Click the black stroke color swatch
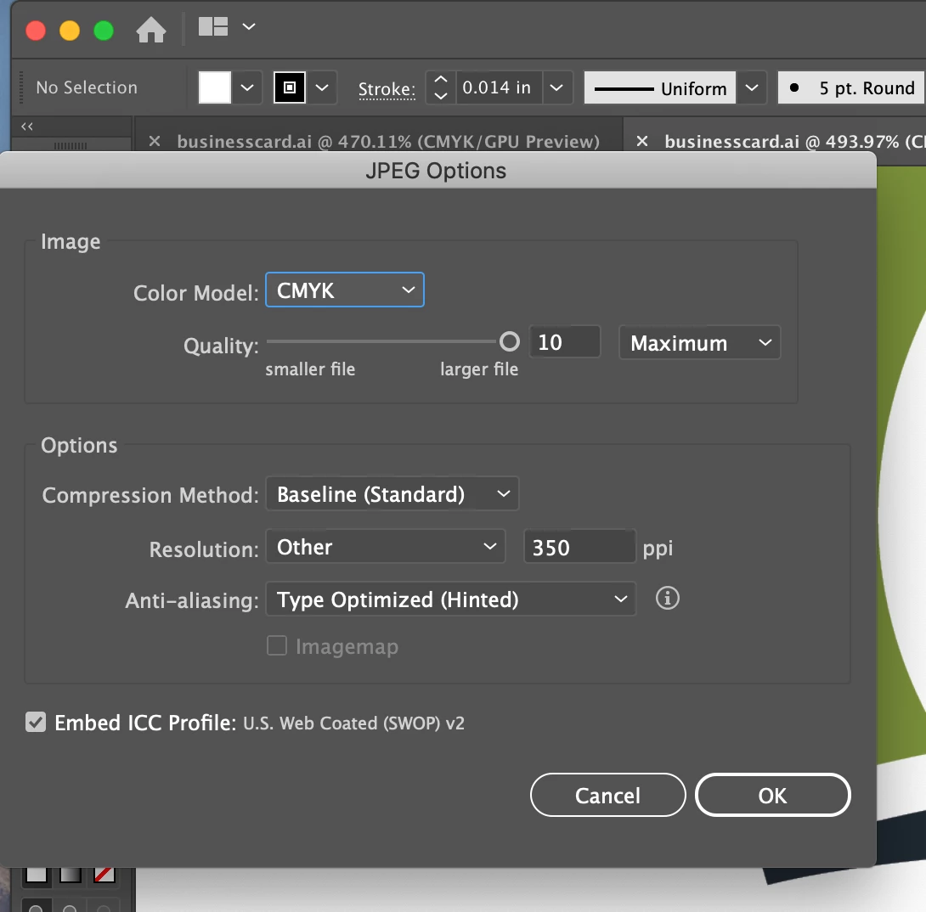The image size is (926, 912). point(290,87)
